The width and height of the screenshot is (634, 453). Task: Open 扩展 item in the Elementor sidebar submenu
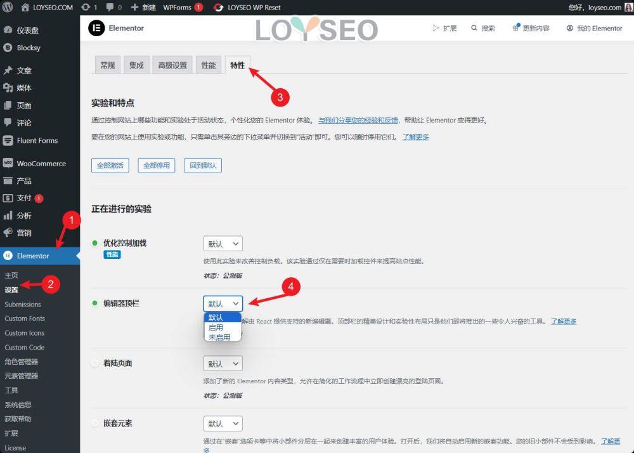(x=11, y=433)
